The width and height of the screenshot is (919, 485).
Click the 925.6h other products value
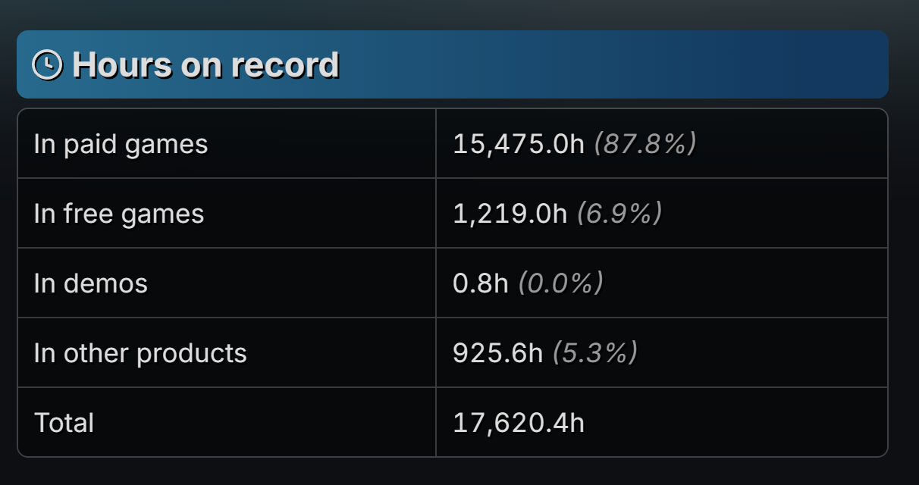[497, 353]
